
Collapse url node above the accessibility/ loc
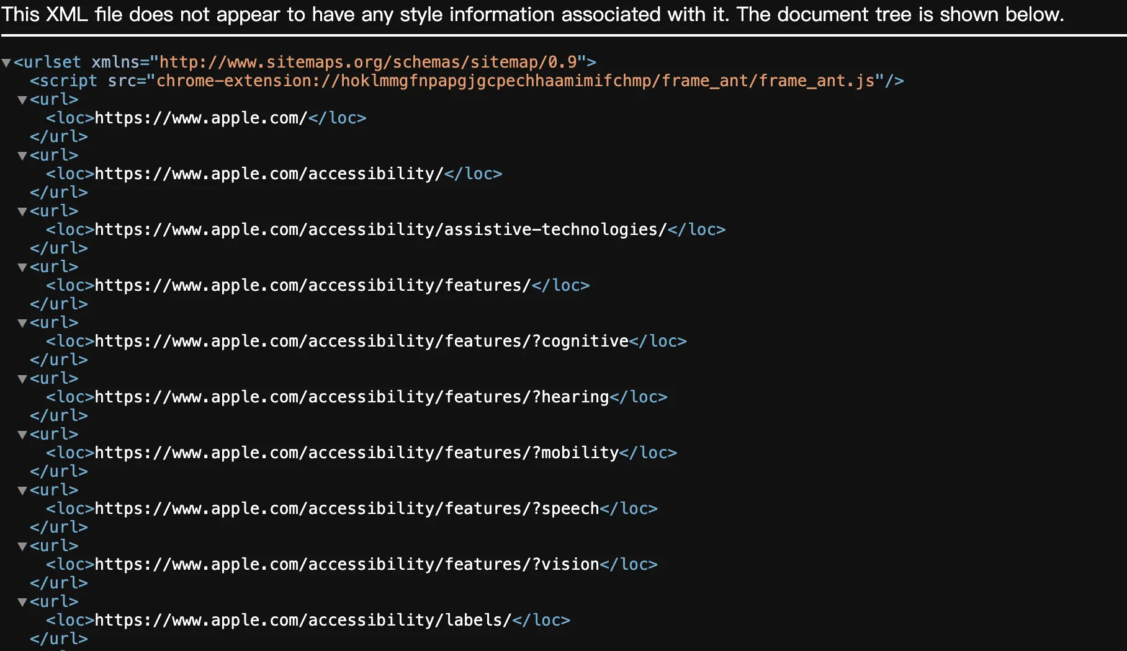(x=22, y=156)
